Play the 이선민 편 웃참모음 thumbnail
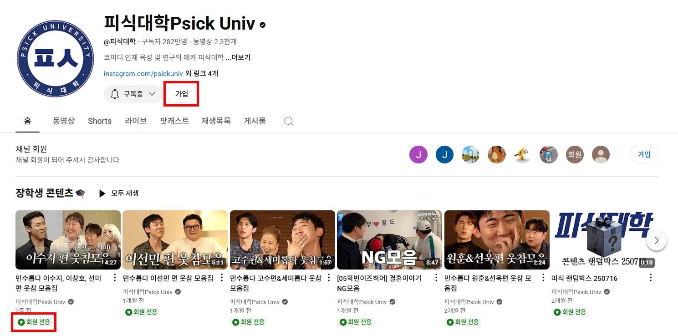Image resolution: width=678 pixels, height=336 pixels. (175, 240)
